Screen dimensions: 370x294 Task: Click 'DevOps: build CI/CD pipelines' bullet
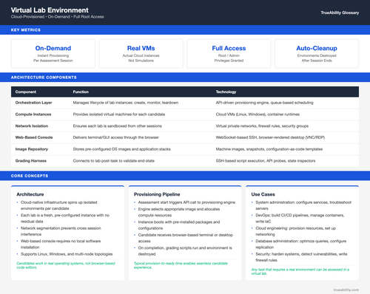point(300,218)
